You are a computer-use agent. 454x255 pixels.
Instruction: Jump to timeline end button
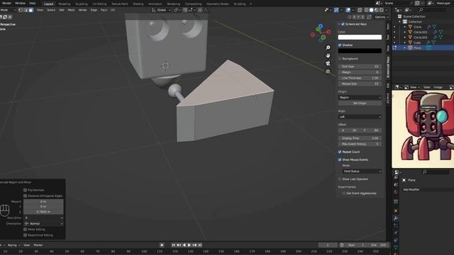pyautogui.click(x=200, y=245)
